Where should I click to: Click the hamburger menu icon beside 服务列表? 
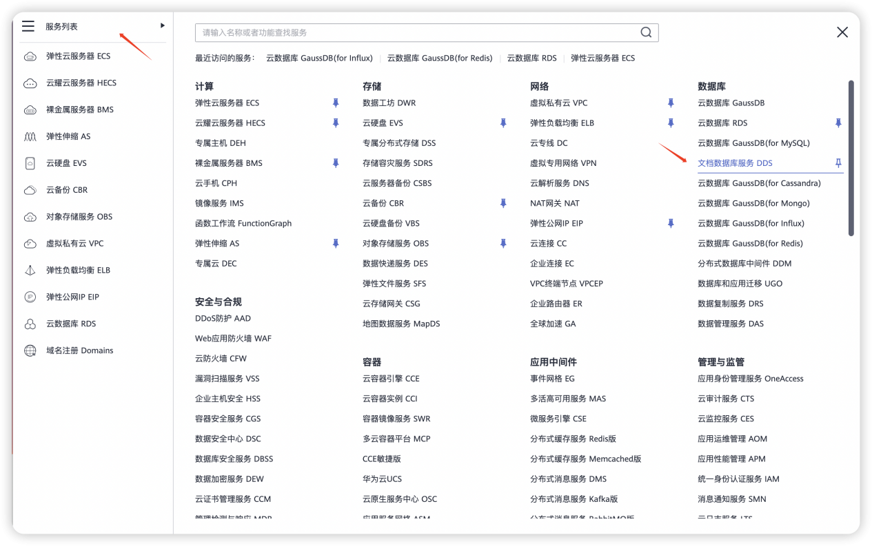(28, 26)
